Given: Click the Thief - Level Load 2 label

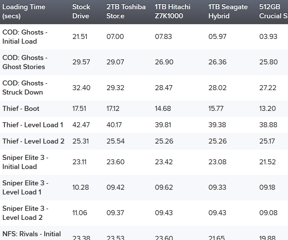Looking at the screenshot, I should click(33, 141).
